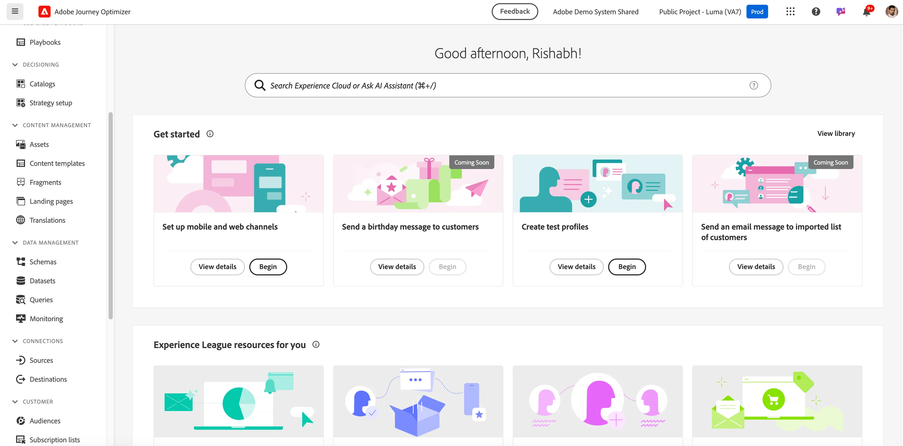View details for birthday message card

pyautogui.click(x=397, y=267)
